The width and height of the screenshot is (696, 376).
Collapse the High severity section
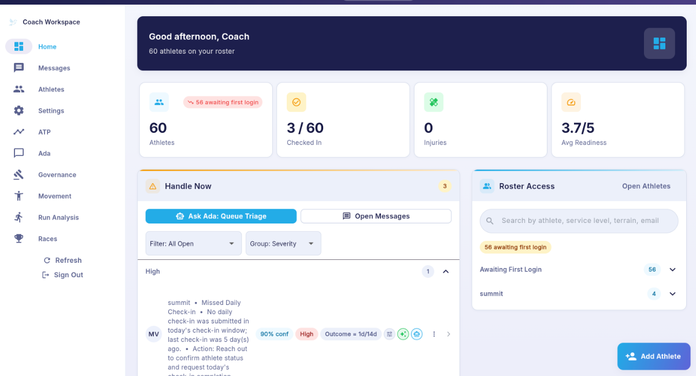click(x=446, y=271)
